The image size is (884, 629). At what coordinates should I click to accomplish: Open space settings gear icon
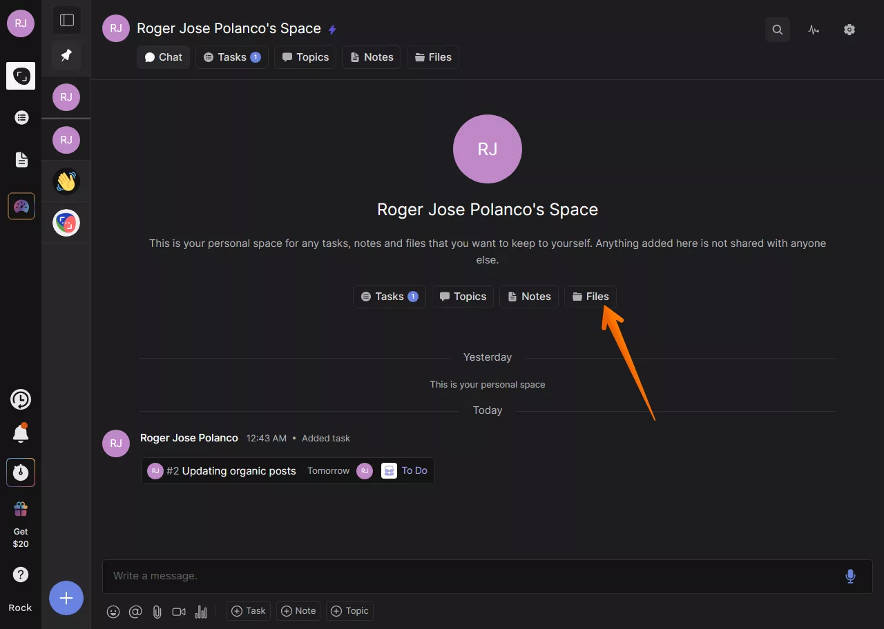pyautogui.click(x=849, y=30)
